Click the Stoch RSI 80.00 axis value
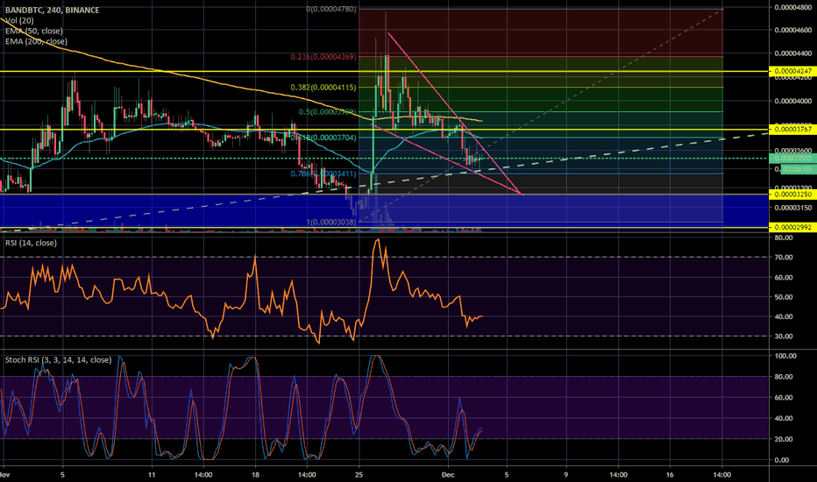 tap(785, 377)
